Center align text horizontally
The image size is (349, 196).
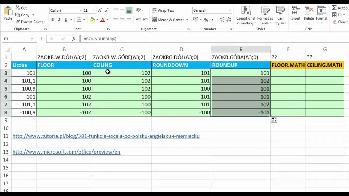click(122, 20)
